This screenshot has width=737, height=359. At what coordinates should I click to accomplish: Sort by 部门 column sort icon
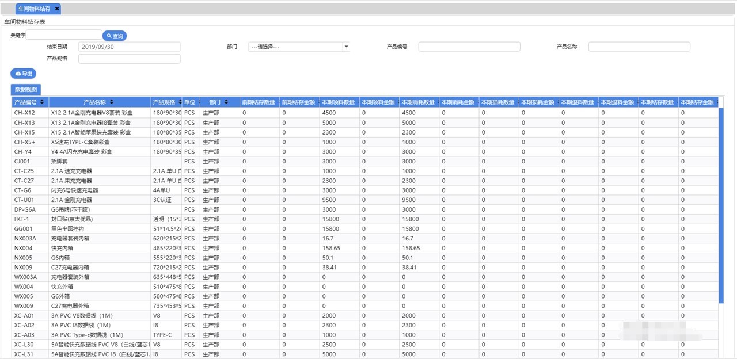click(226, 102)
